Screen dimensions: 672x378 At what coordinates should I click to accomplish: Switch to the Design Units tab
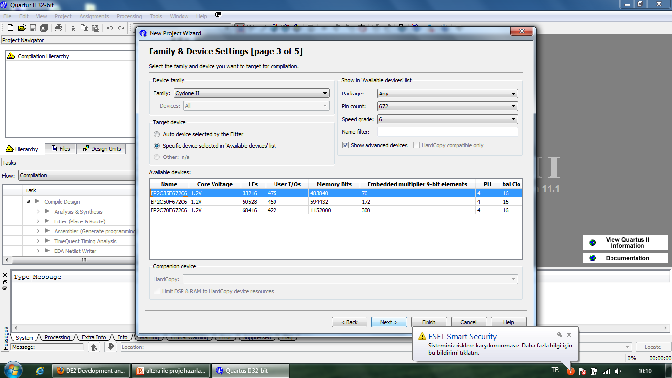(x=101, y=149)
